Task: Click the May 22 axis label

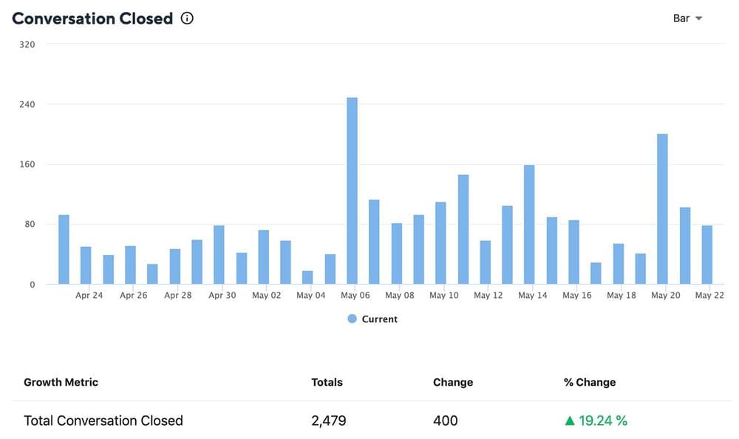Action: [x=709, y=296]
